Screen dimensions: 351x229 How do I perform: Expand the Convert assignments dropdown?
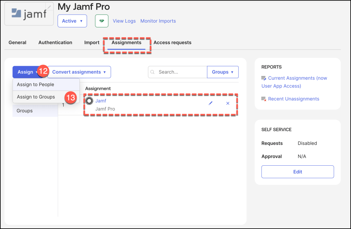click(x=79, y=72)
